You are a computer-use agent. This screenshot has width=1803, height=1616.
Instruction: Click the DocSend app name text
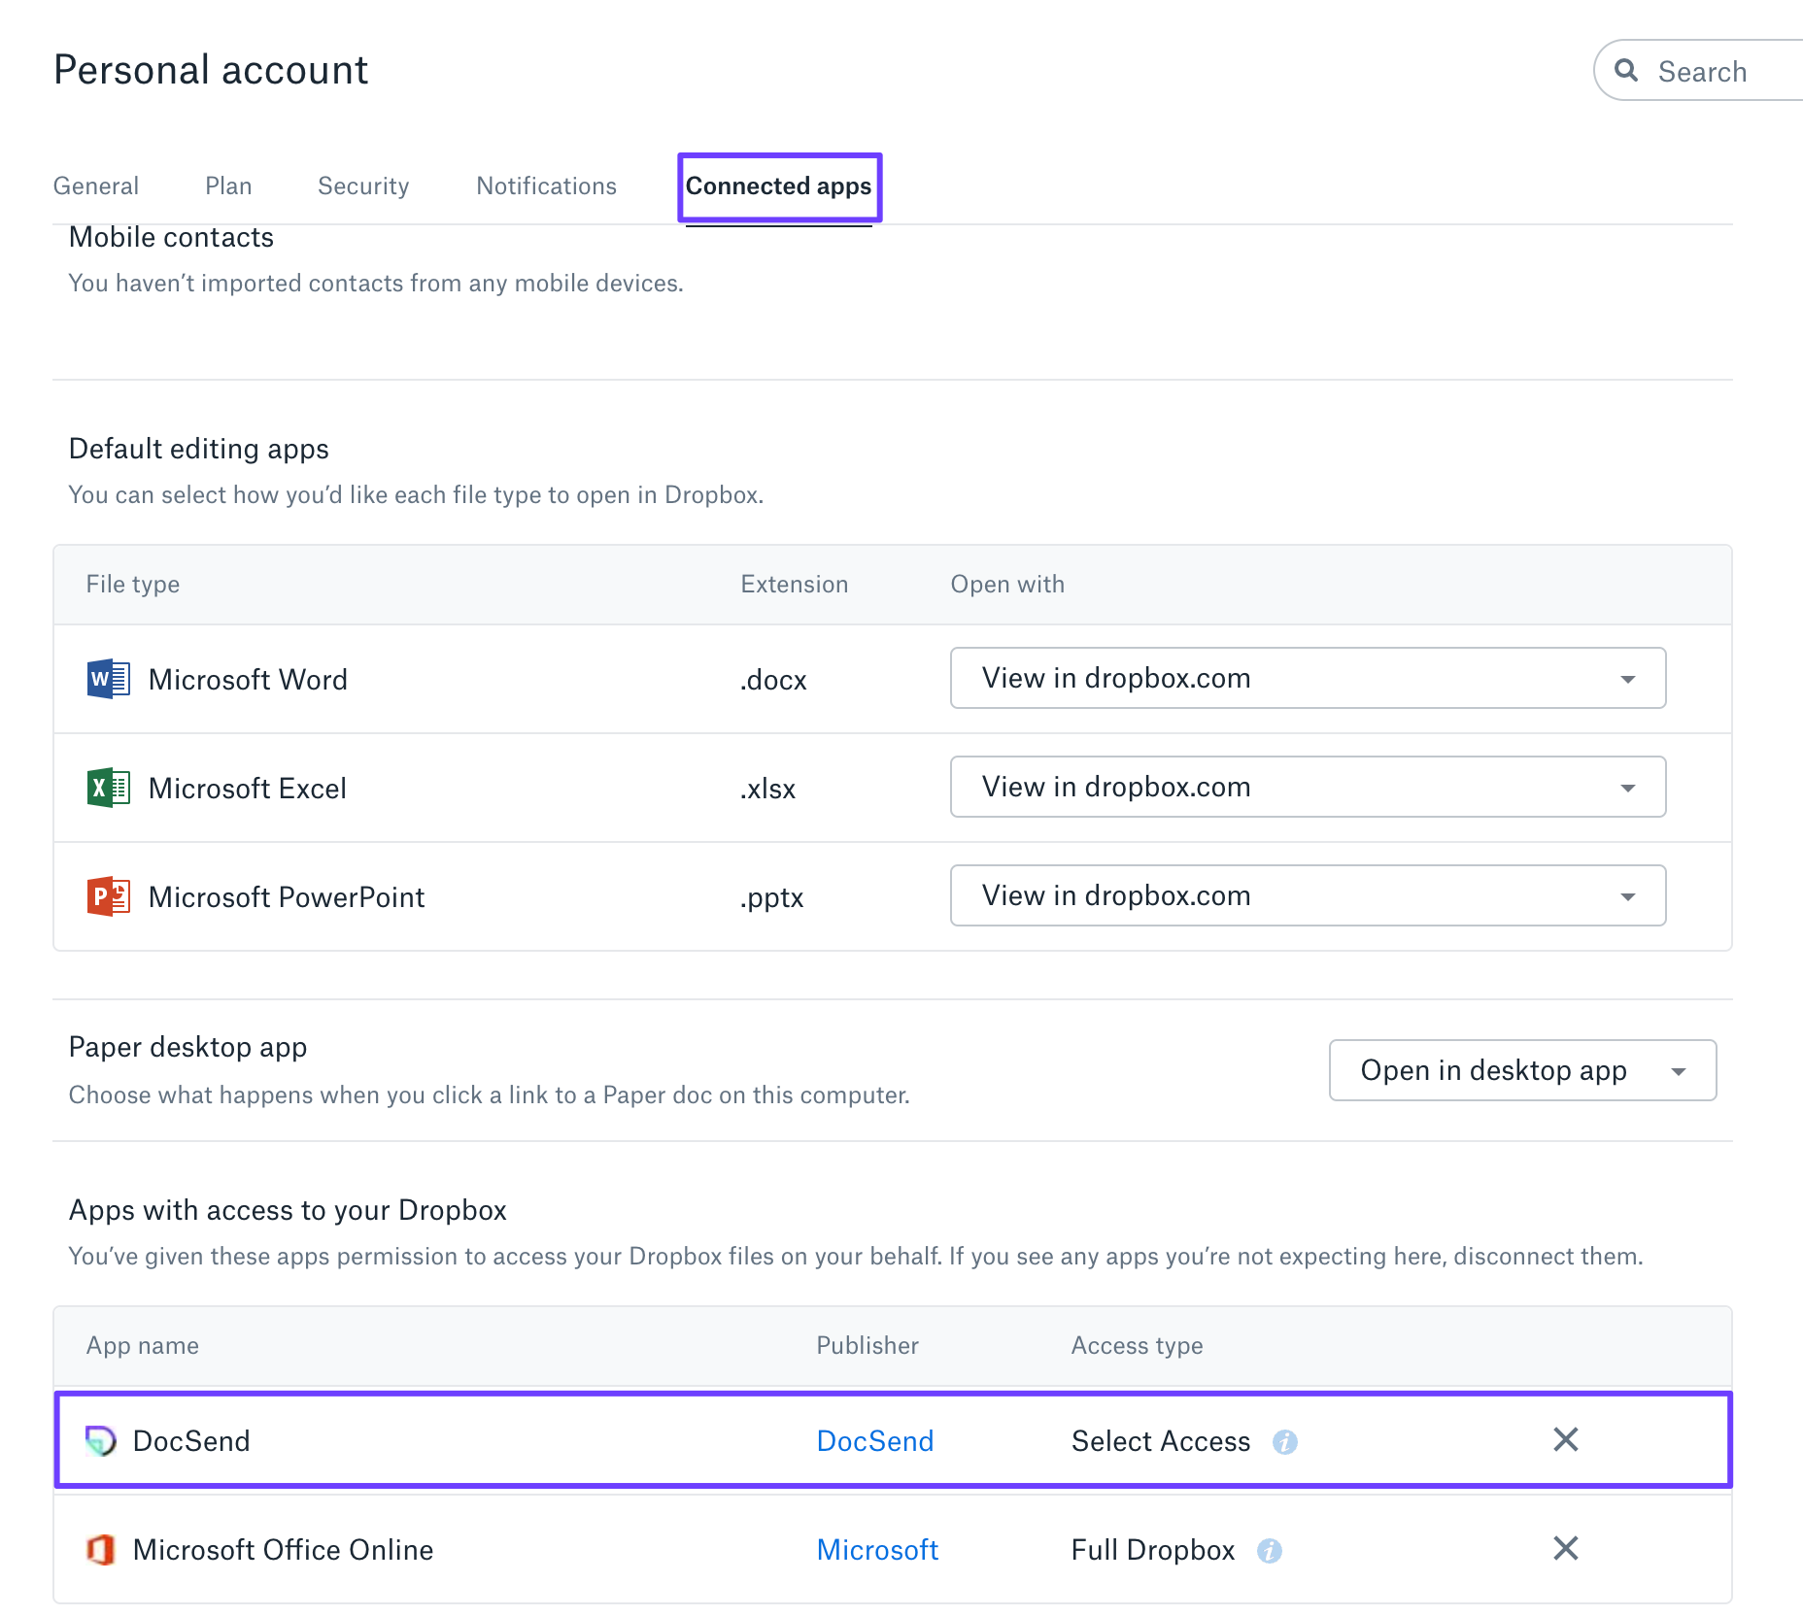[191, 1440]
